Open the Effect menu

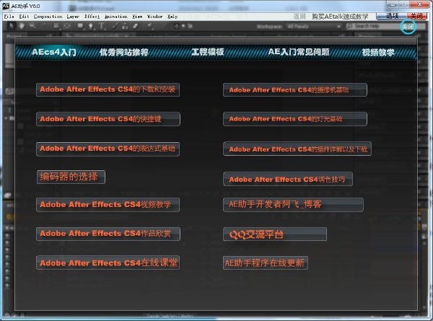point(92,17)
